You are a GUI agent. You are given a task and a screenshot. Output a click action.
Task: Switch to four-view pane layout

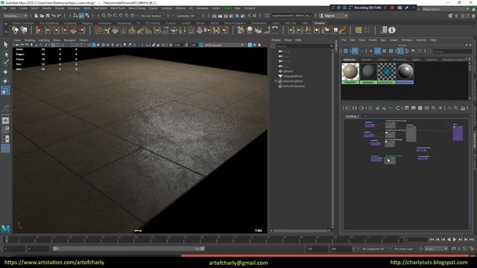(5, 130)
